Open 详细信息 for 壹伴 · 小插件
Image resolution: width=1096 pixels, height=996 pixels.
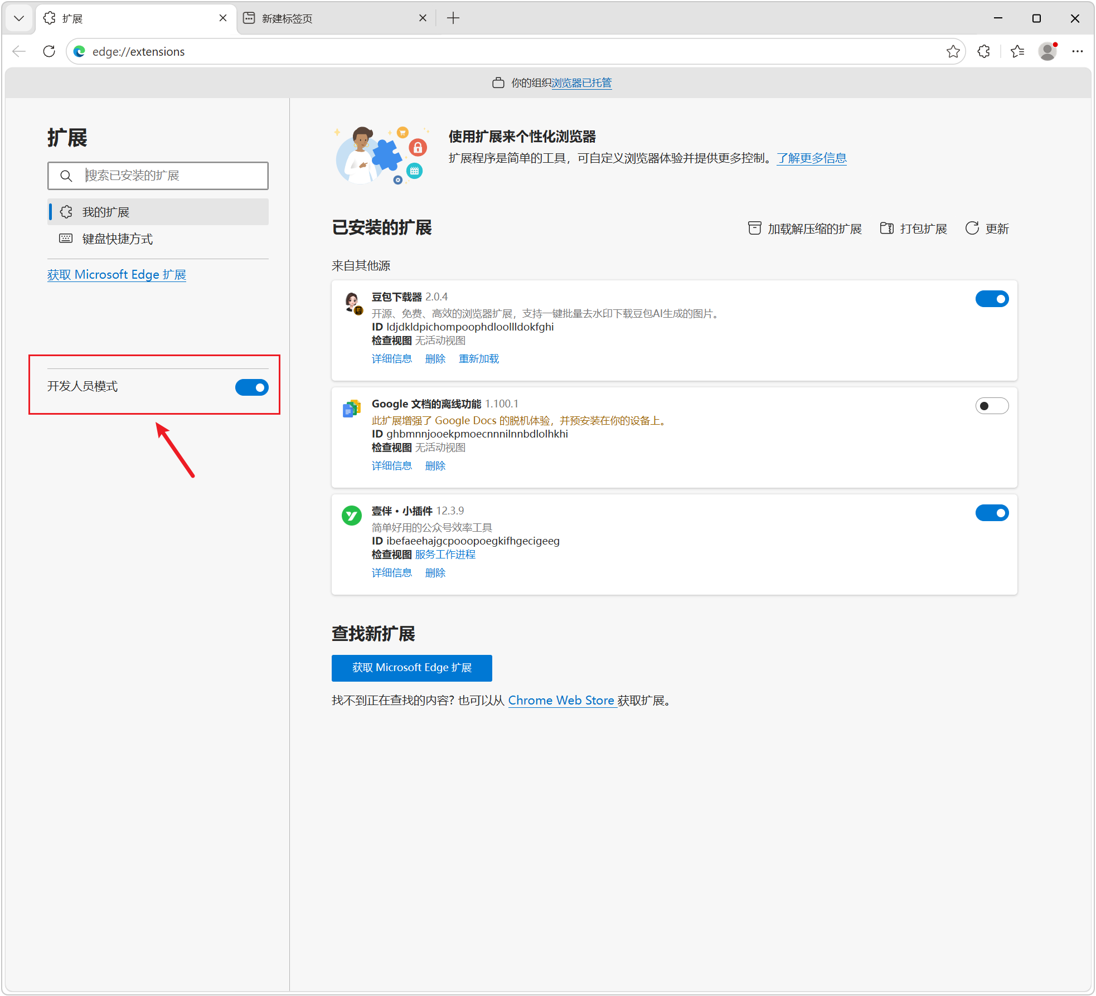tap(392, 573)
